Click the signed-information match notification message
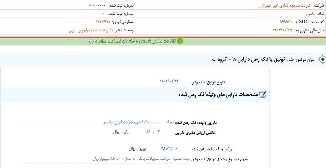 (x=131, y=41)
